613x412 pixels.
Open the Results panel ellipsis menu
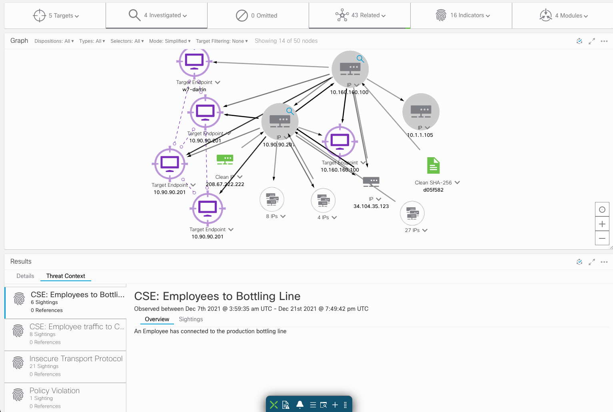604,262
